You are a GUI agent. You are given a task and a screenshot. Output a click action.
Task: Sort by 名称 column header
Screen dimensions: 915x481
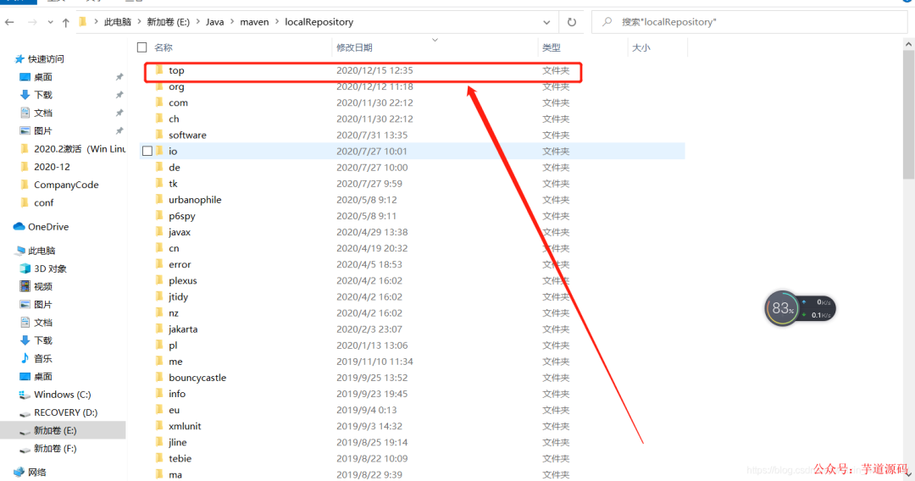[164, 47]
